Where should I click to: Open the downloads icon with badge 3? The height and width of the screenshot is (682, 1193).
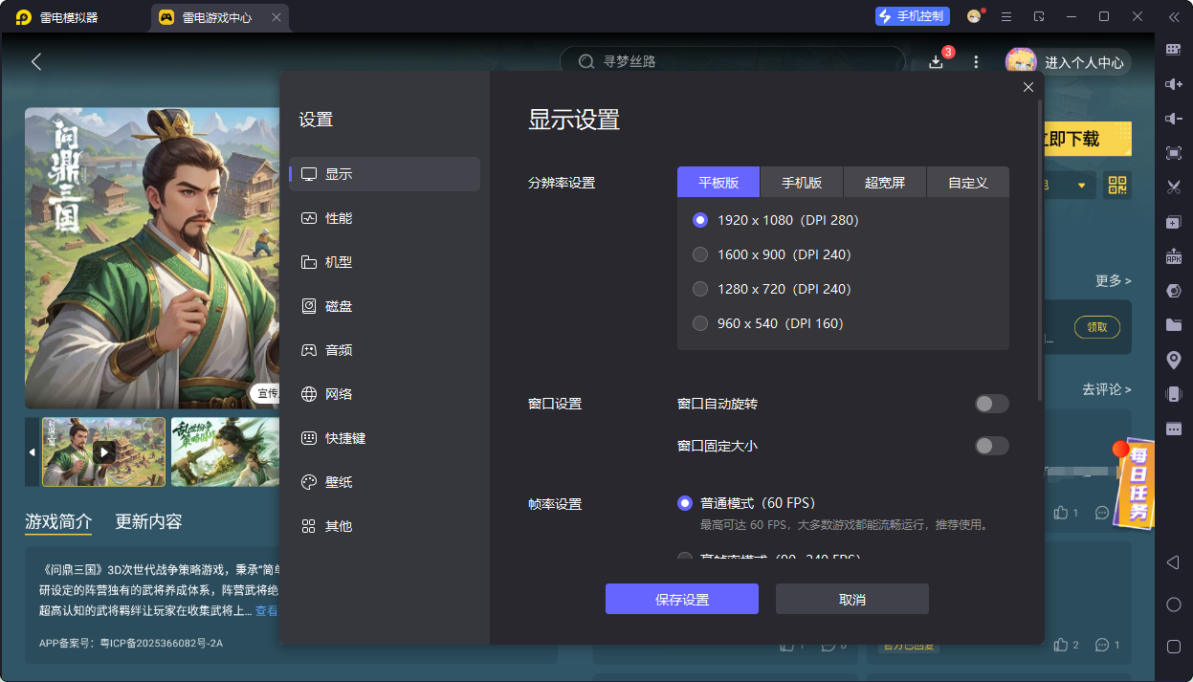tap(937, 61)
